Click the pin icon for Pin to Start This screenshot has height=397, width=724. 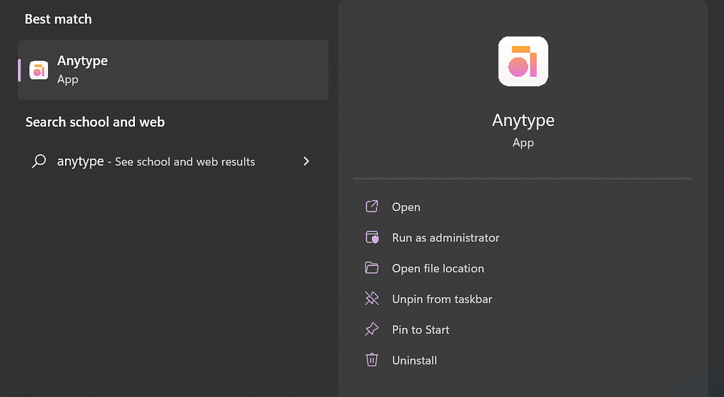[372, 330]
